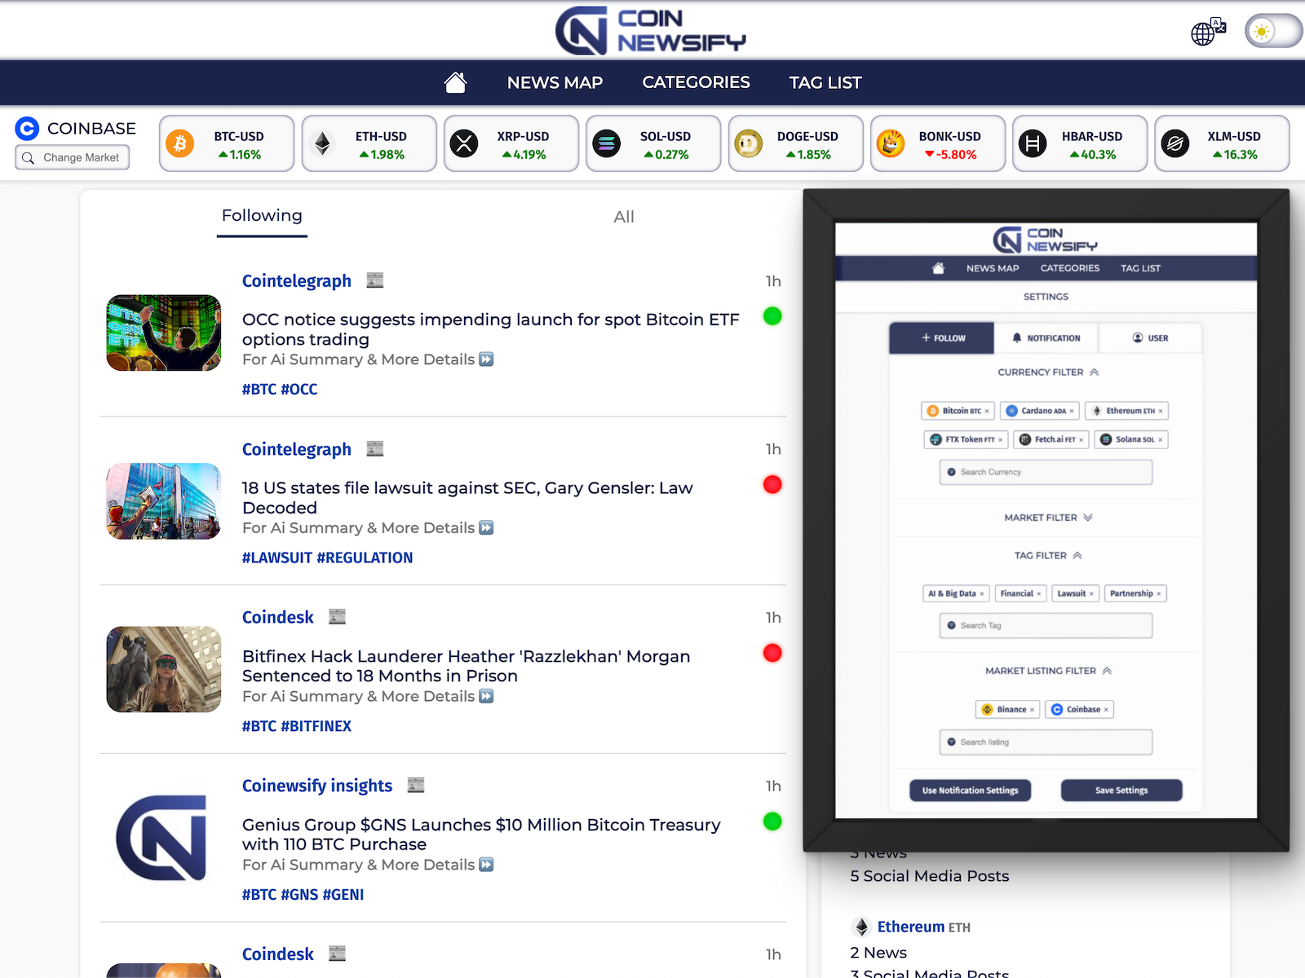Screen dimensions: 1305x978
Task: Click red sentiment dot on SEC lawsuit article
Action: (772, 485)
